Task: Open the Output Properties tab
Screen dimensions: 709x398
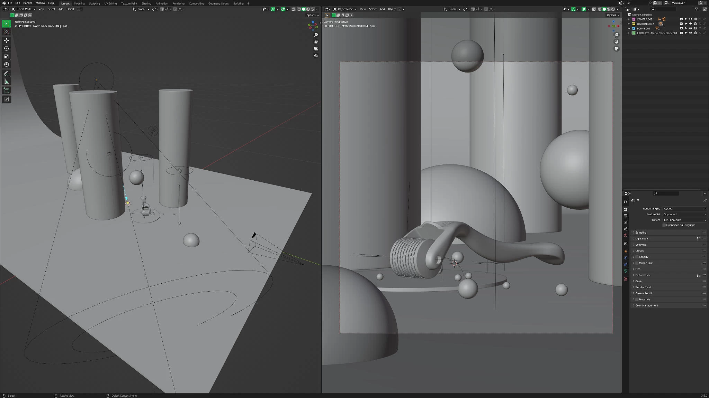Action: (625, 216)
